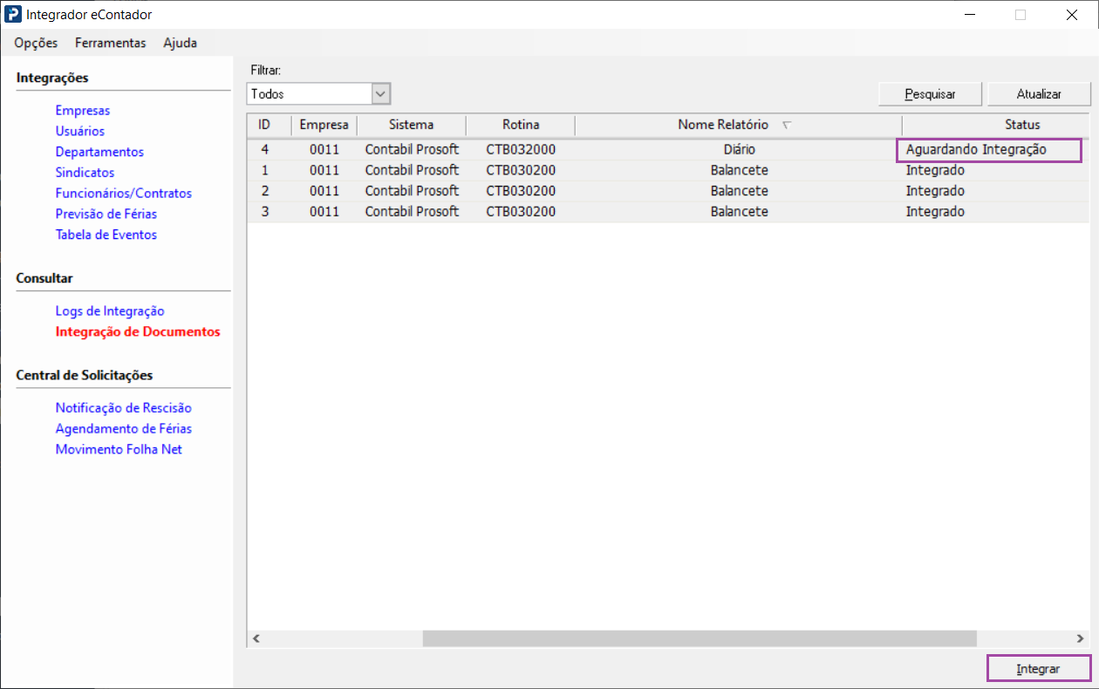Click the scroll right arrow
Image resolution: width=1099 pixels, height=689 pixels.
tap(1081, 638)
